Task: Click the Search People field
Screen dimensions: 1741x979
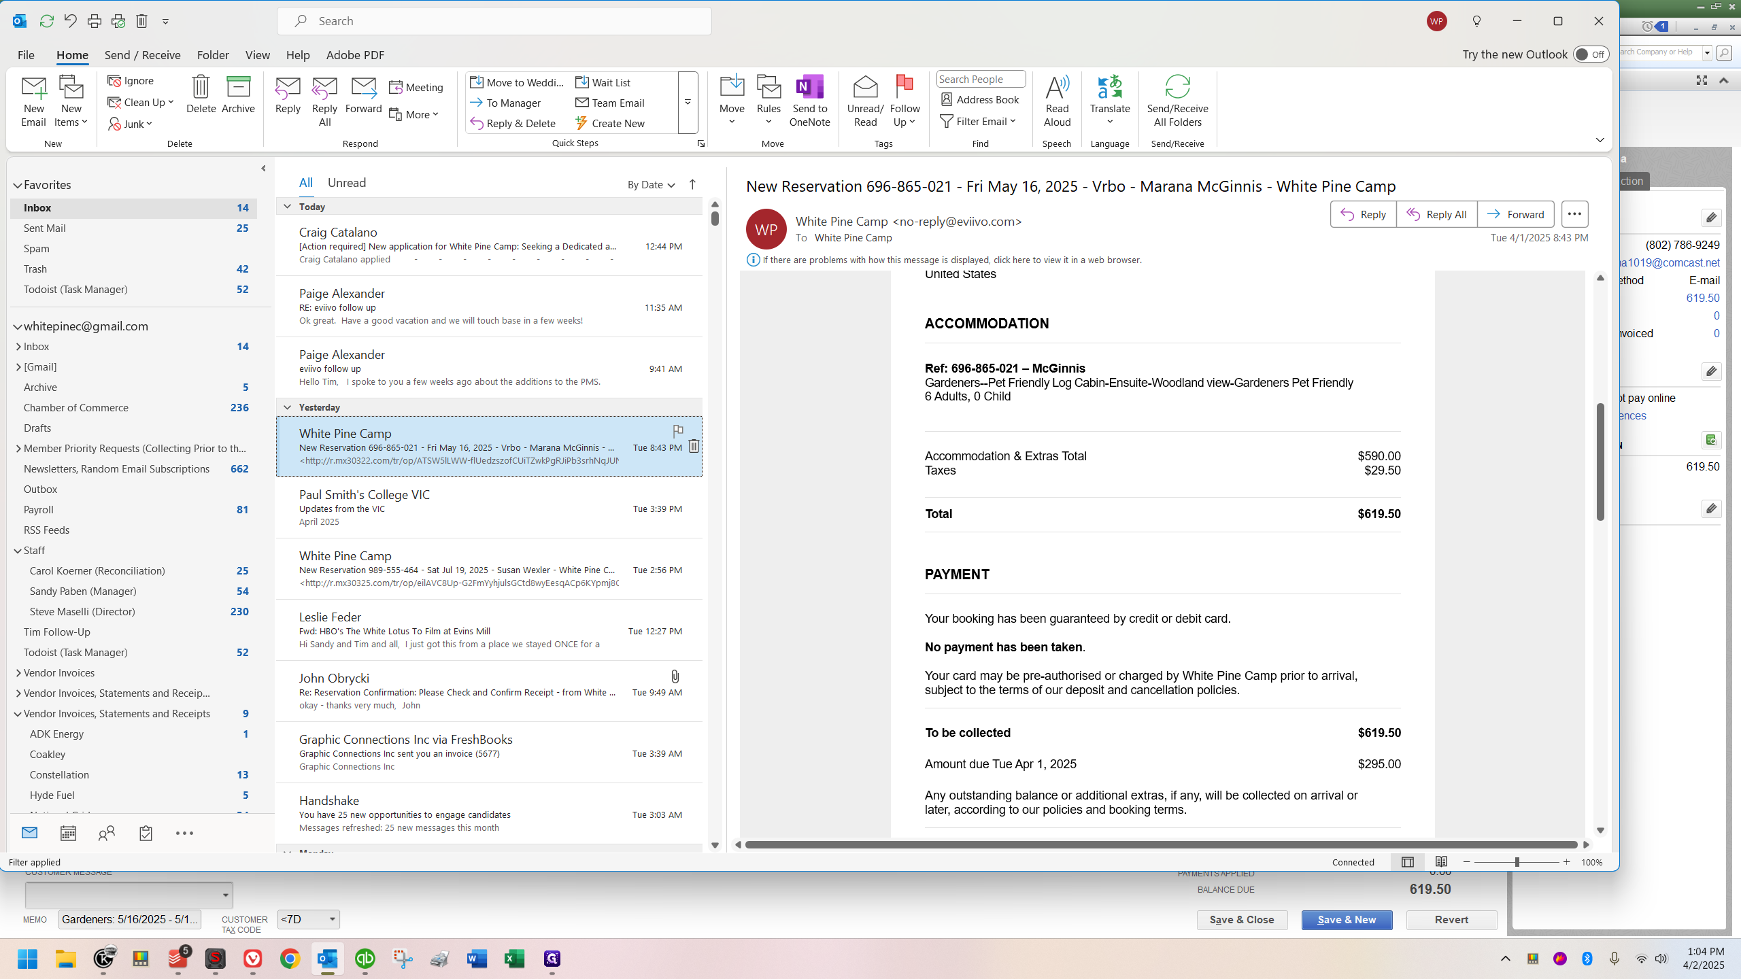Action: coord(980,79)
